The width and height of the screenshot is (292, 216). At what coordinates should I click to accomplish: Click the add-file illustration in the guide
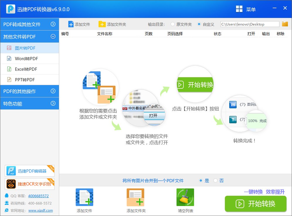pos(100,87)
